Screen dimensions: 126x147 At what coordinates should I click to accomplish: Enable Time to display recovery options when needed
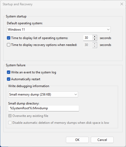point(8,45)
